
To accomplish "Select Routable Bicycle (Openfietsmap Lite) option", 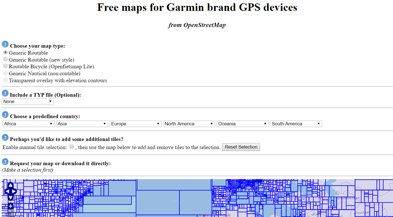I will click(x=5, y=66).
